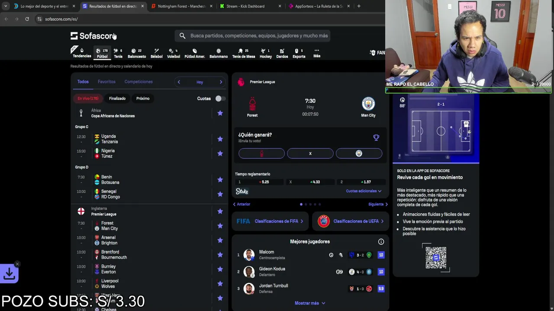The height and width of the screenshot is (311, 554).
Task: Toggle favorite star for Liverpool vs Wolves
Action: (220, 284)
